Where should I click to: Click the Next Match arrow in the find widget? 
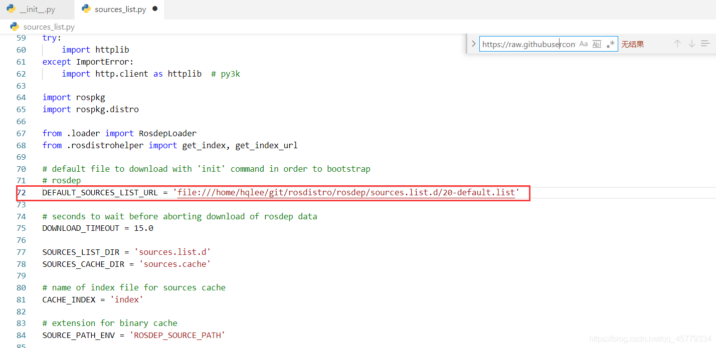click(x=691, y=44)
